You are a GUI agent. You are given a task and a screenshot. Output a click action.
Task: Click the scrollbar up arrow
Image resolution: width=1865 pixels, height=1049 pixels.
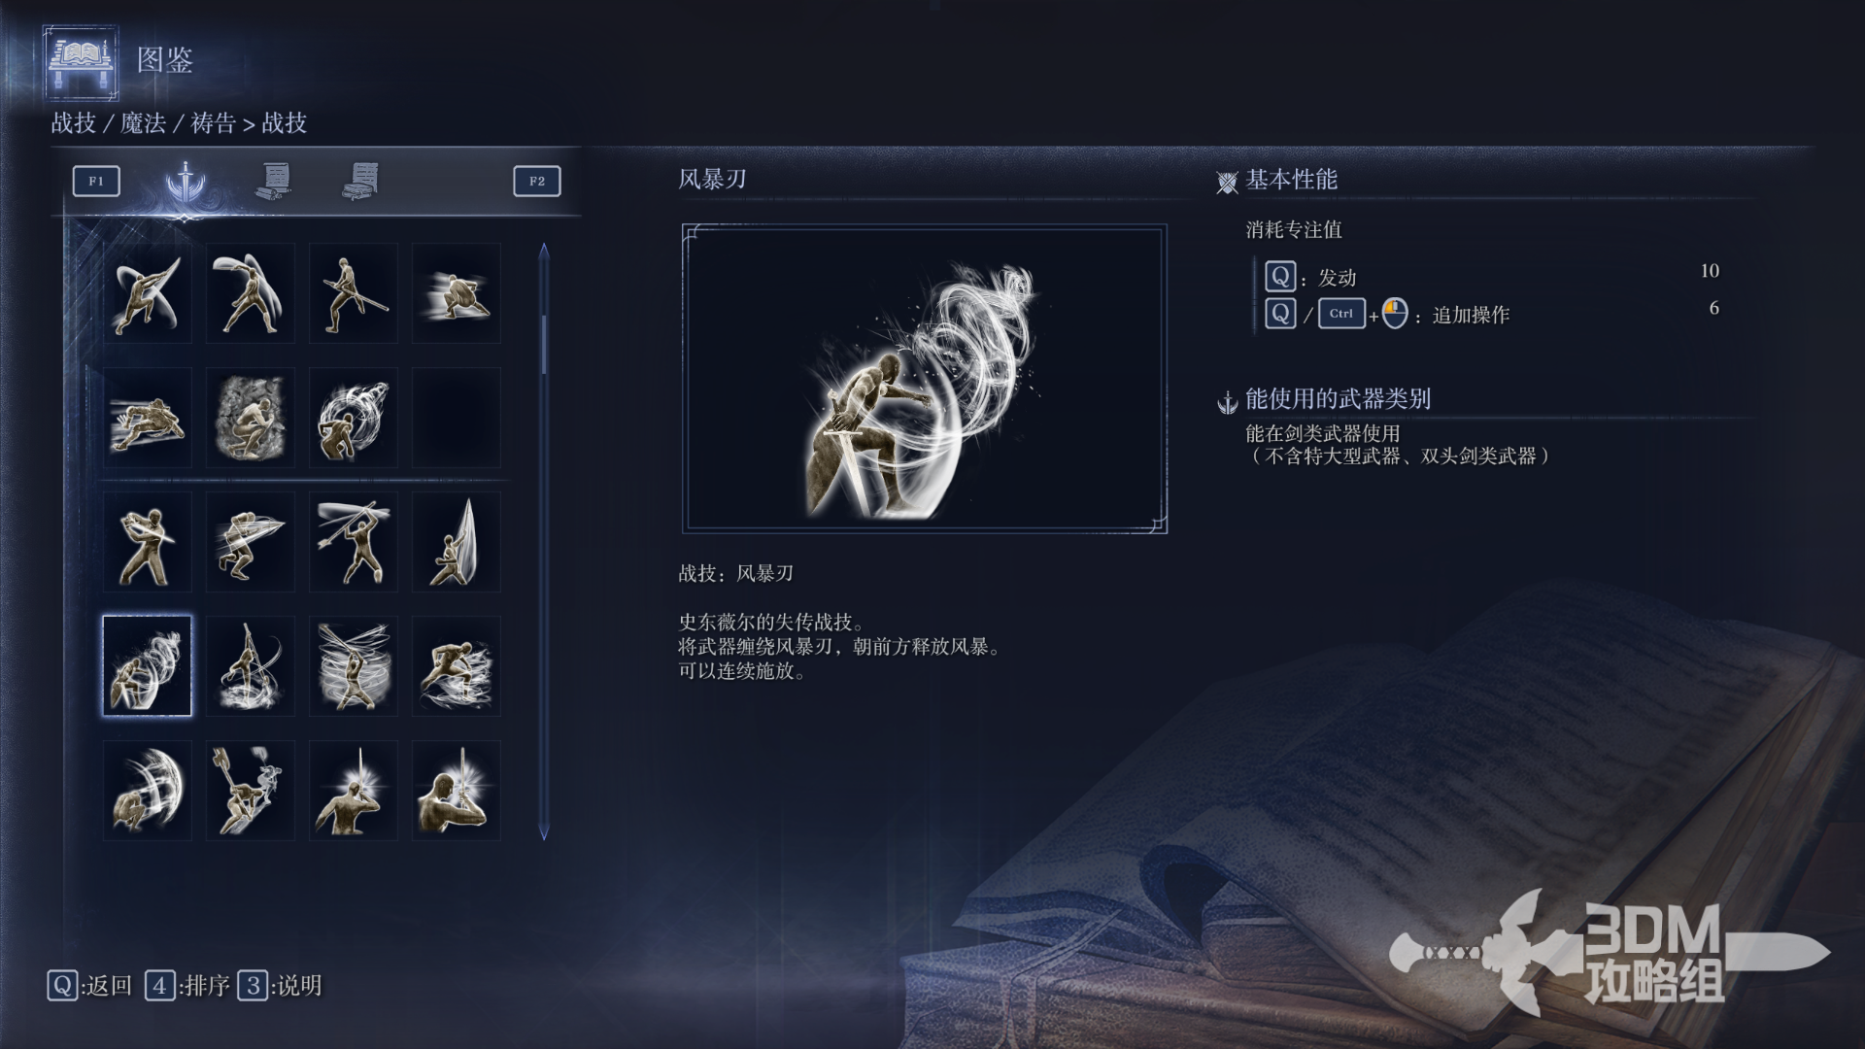coord(544,252)
